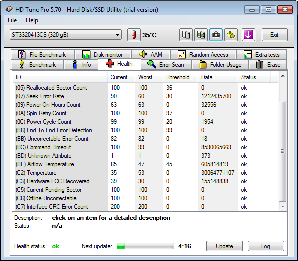
Task: Save screenshot with camera icon
Action: pos(216,35)
